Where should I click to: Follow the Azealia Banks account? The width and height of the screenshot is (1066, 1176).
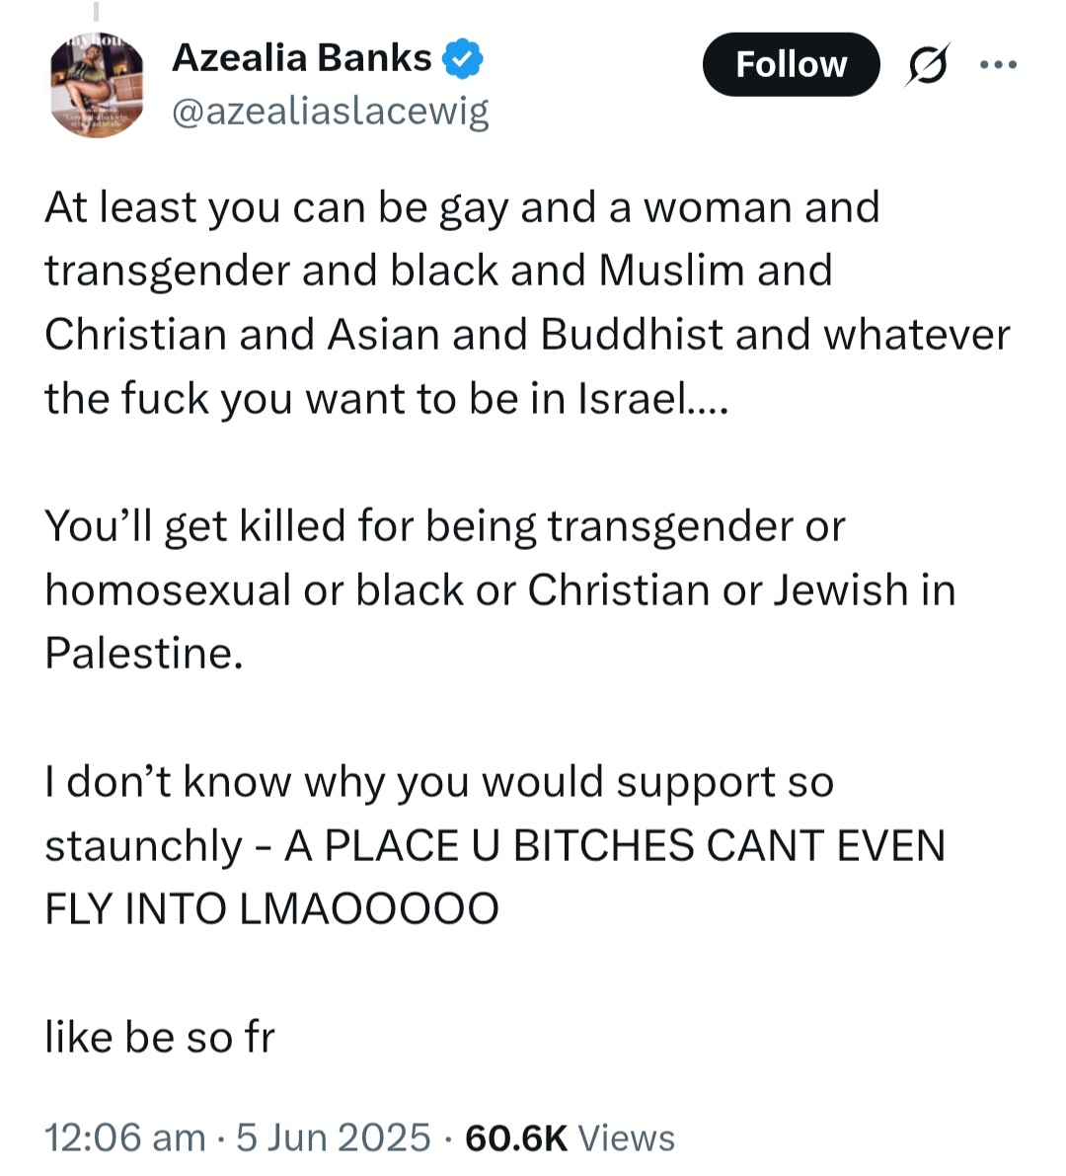pos(791,64)
